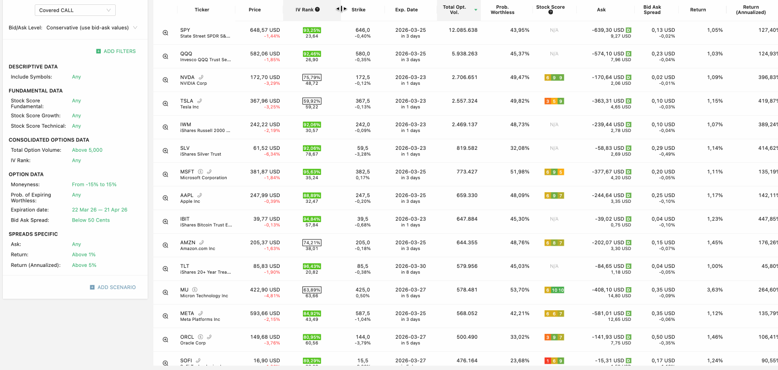Sort table by Price column header
778x370 pixels.
pos(255,10)
